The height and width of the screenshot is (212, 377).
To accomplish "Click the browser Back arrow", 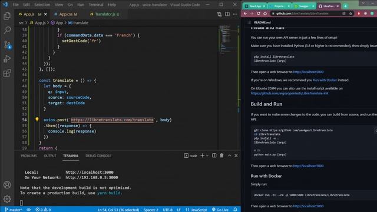I will click(245, 14).
